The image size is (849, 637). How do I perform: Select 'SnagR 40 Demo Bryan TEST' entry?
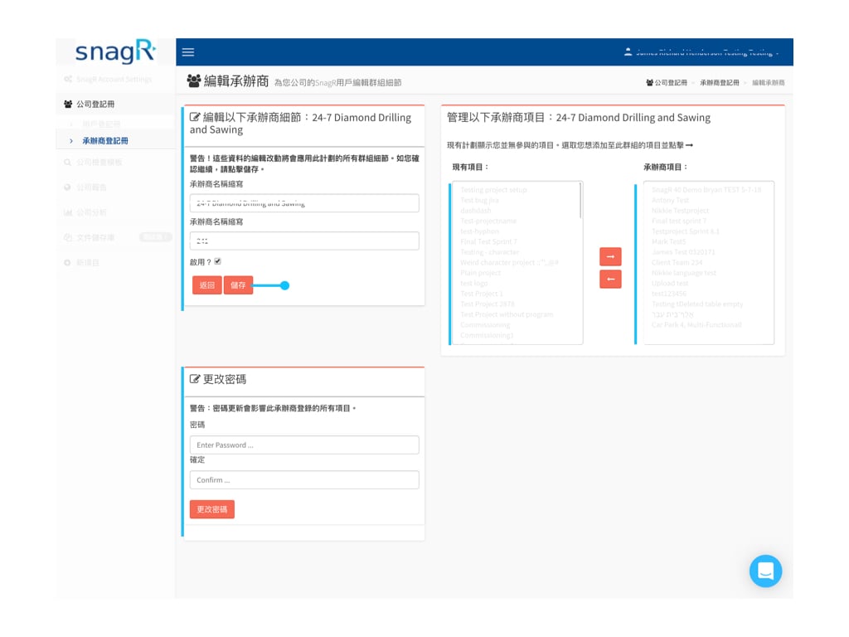[x=706, y=190]
